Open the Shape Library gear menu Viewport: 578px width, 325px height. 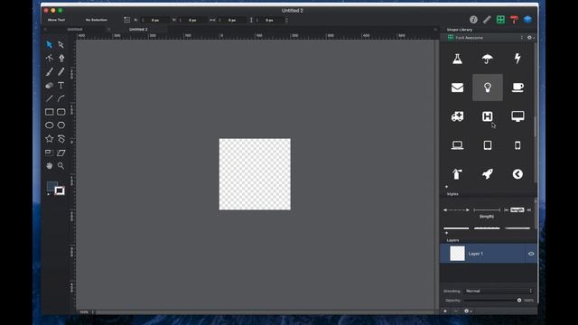point(530,38)
